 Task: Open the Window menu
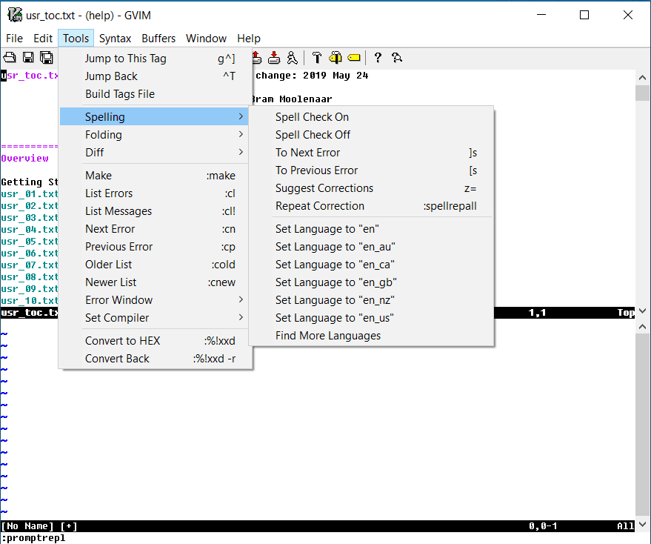(x=206, y=39)
